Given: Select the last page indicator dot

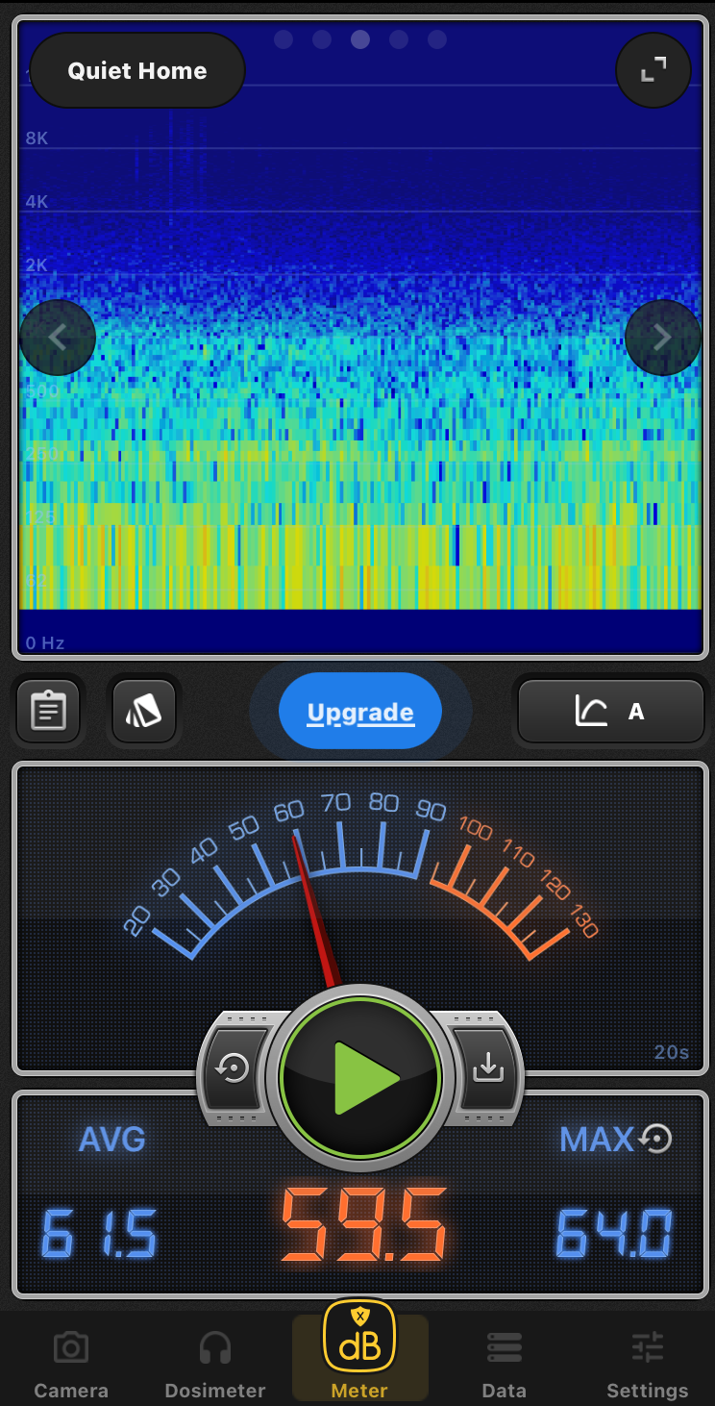Looking at the screenshot, I should click(x=437, y=39).
